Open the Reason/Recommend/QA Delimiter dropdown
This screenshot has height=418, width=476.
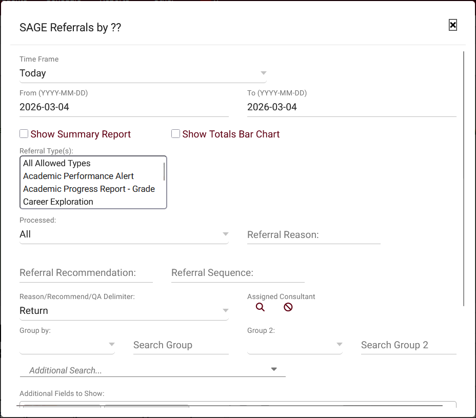124,310
